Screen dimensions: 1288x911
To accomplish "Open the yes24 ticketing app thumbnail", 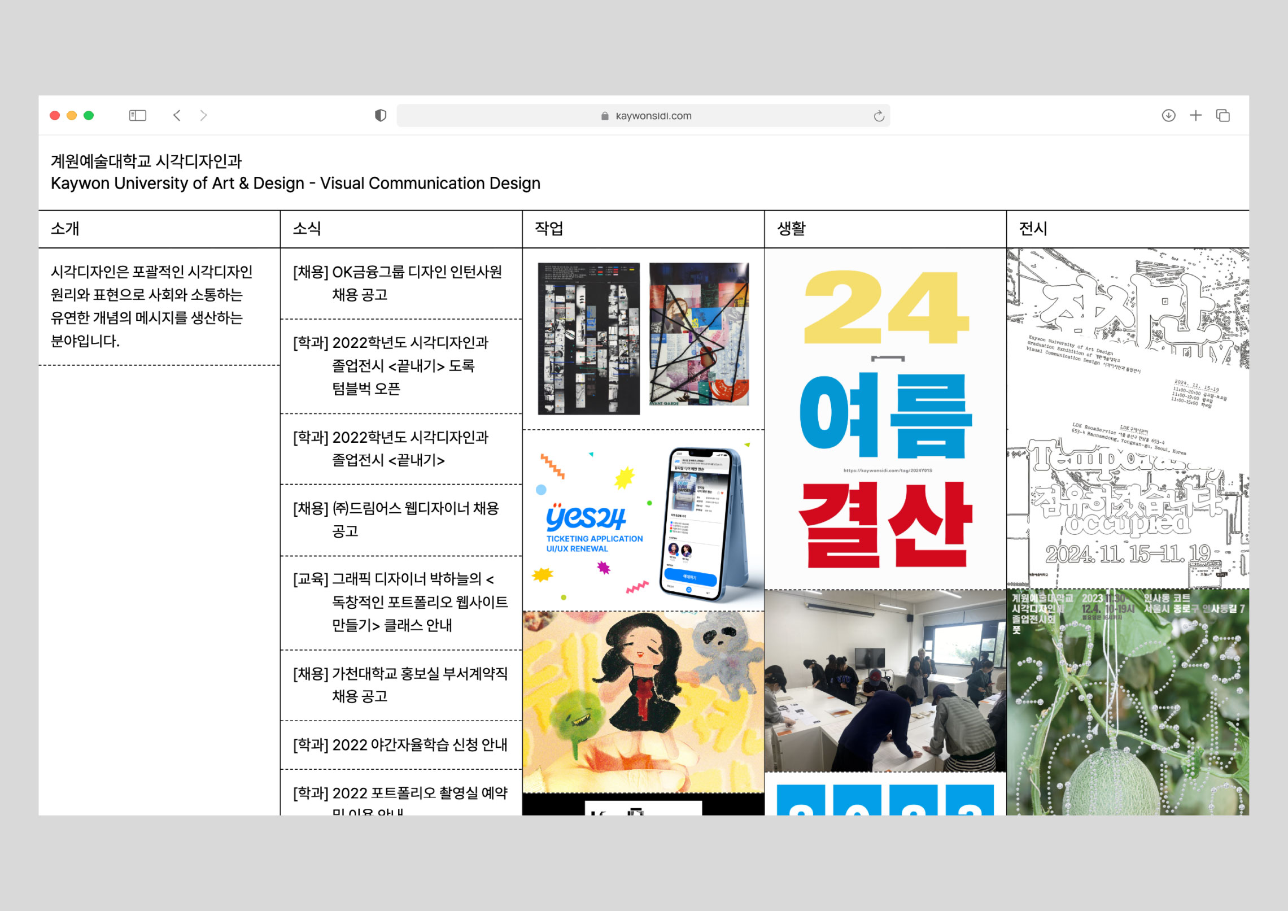I will pos(643,521).
